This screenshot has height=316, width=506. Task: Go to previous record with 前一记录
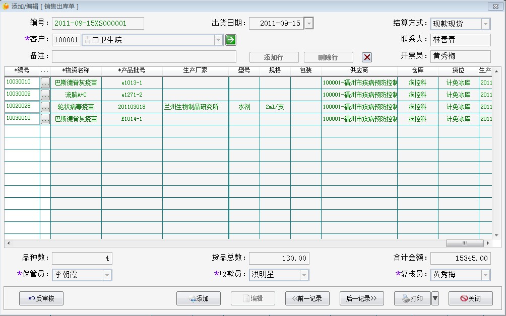pos(307,298)
